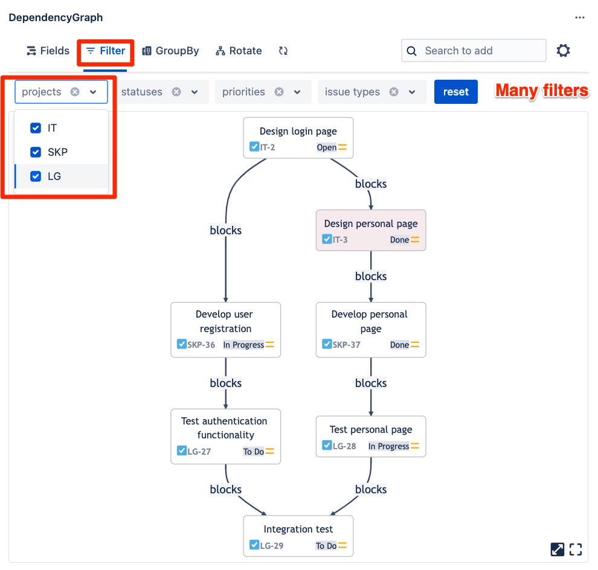Viewport: 598px width, 570px height.
Task: Click the Rotate button
Action: click(x=239, y=51)
